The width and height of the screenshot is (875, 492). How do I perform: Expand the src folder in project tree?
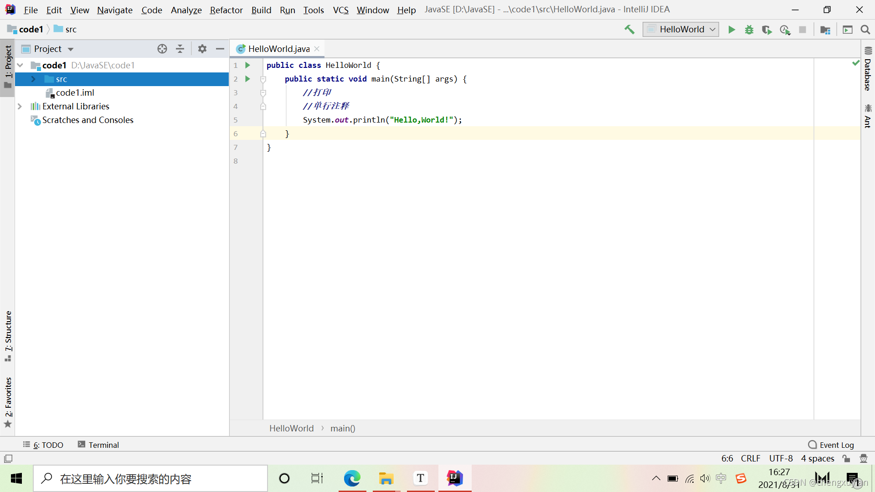tap(33, 79)
